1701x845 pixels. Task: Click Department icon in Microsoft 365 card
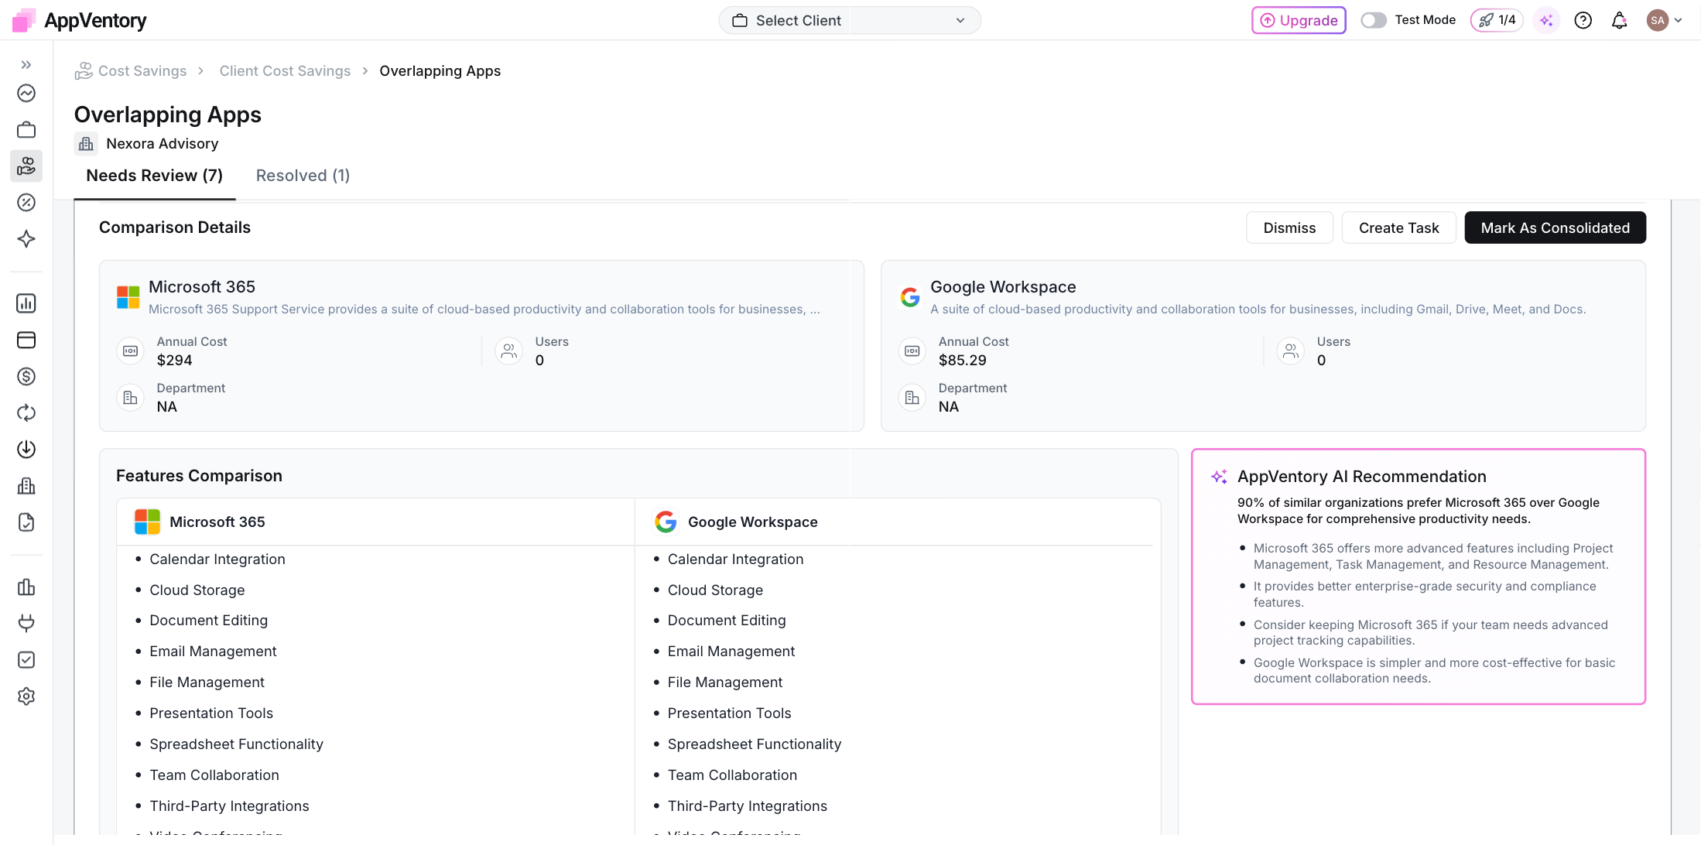(x=130, y=398)
